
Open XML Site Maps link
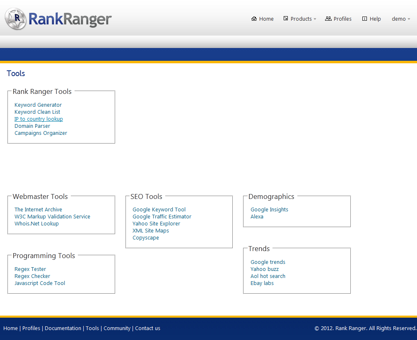(150, 230)
